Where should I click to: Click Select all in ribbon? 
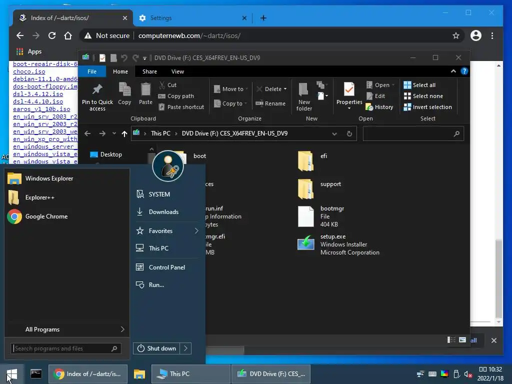tap(419, 85)
